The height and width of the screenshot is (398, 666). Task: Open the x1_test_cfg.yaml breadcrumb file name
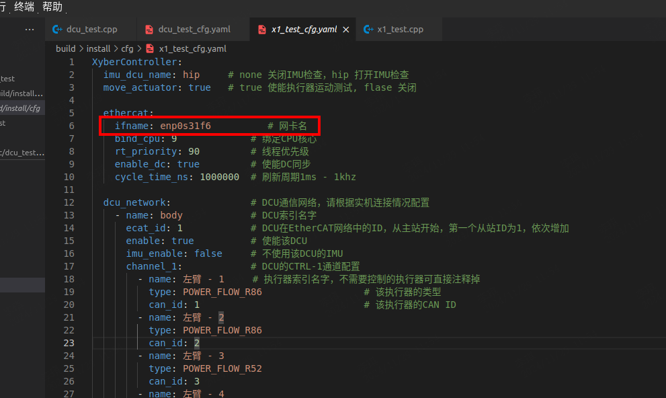click(x=192, y=48)
